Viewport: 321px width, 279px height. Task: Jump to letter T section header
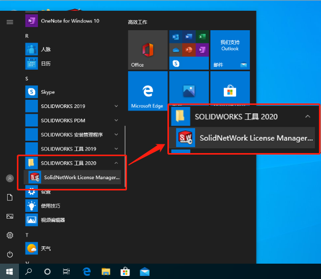27,235
